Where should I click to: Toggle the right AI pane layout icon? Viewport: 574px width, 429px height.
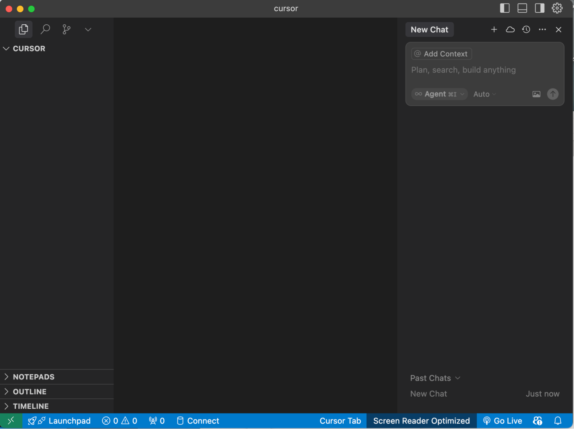click(540, 8)
